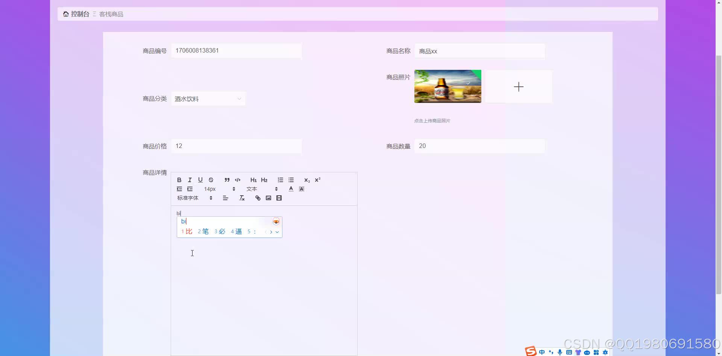722x356 pixels.
Task: Select candidate 比 from the IME list
Action: pos(188,231)
